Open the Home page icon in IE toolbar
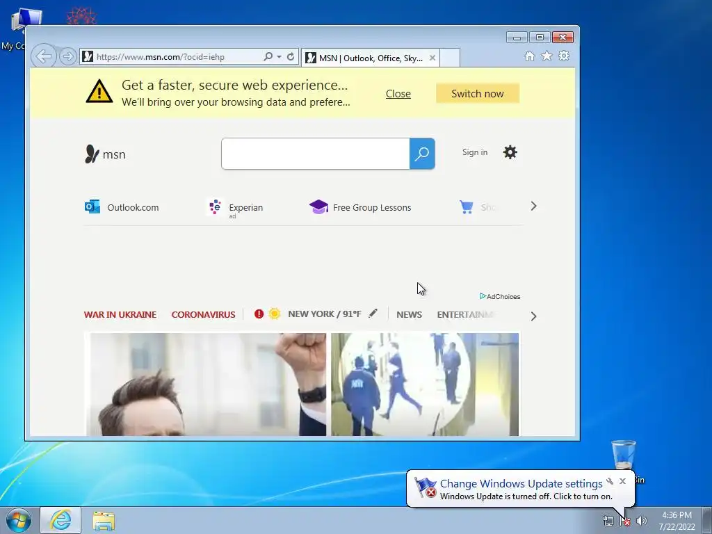 pos(529,56)
